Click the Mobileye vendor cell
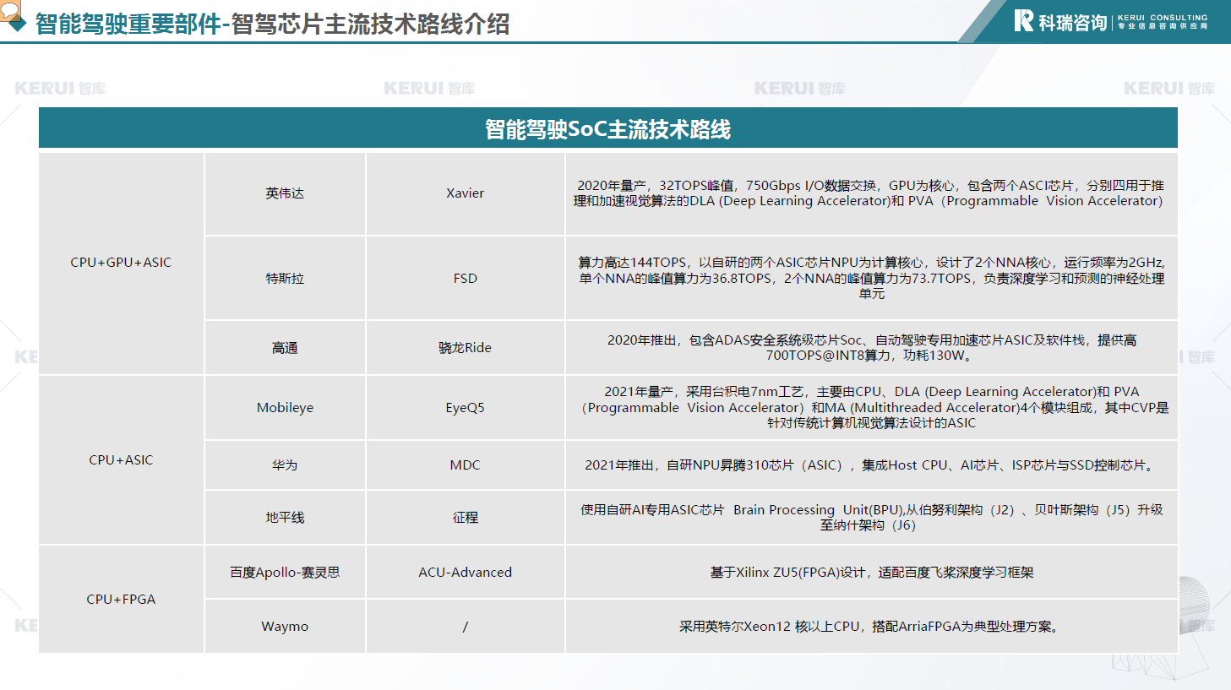The width and height of the screenshot is (1231, 690). (285, 407)
